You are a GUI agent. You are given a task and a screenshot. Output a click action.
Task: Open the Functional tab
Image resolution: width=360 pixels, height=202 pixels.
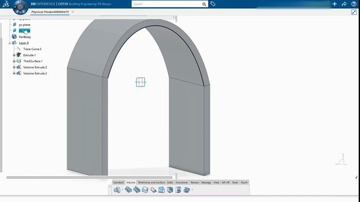point(182,182)
